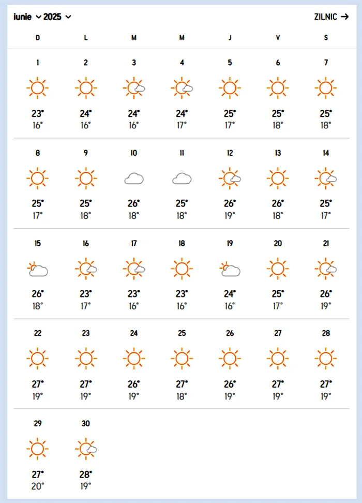Select the partly cloudy icon for June 3
Image resolution: width=362 pixels, height=503 pixels.
click(x=134, y=87)
